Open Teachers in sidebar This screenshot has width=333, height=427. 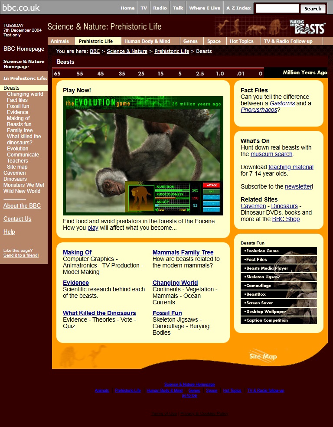(17, 161)
